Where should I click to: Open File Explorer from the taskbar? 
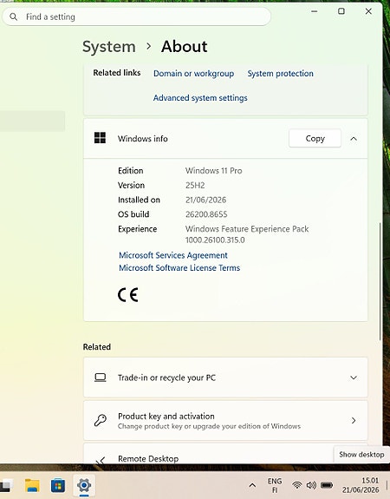tap(32, 486)
